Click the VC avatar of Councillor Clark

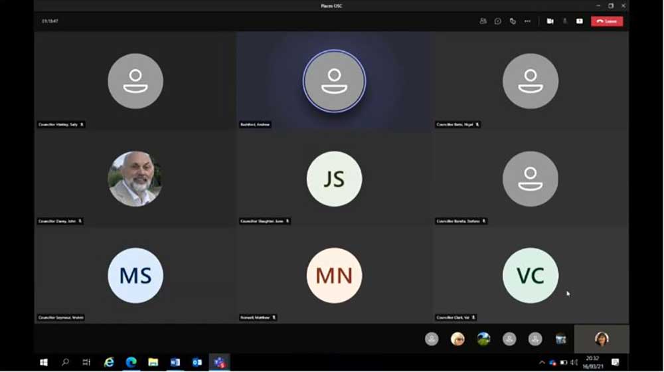coord(530,275)
